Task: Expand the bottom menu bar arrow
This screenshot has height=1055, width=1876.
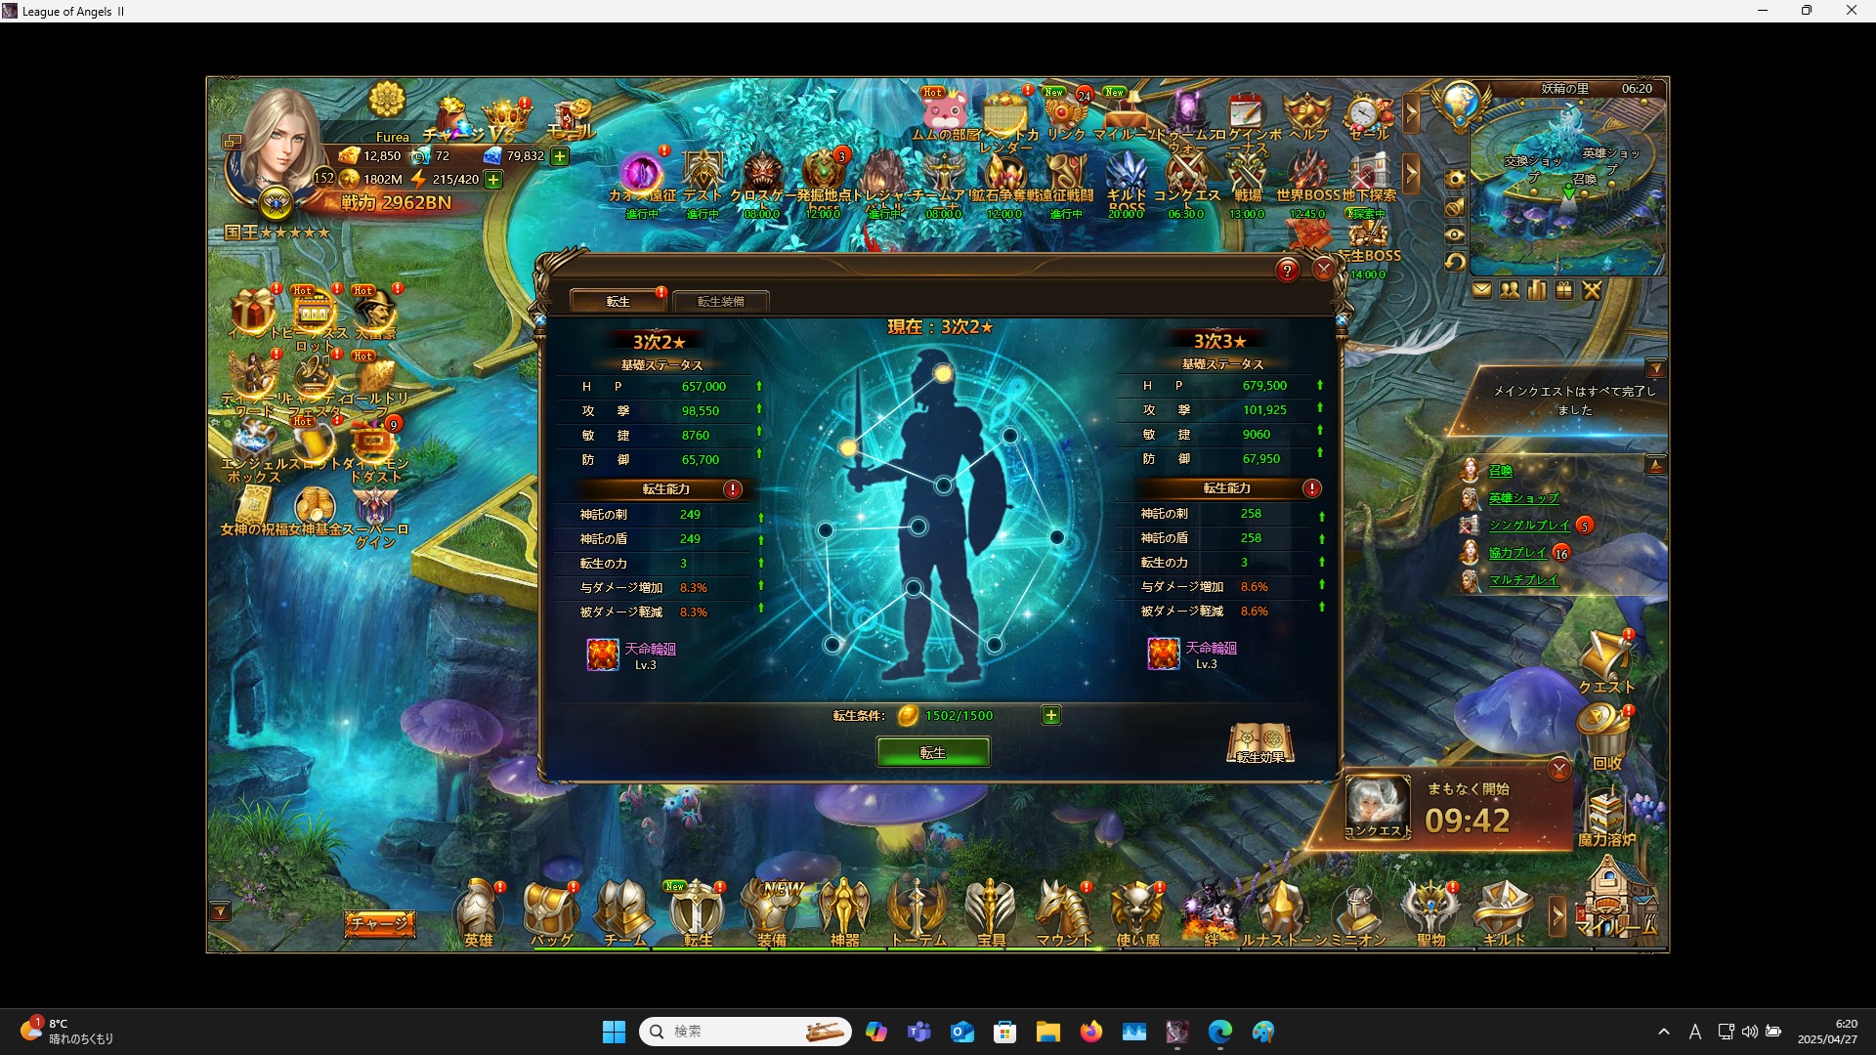Action: 1557,915
